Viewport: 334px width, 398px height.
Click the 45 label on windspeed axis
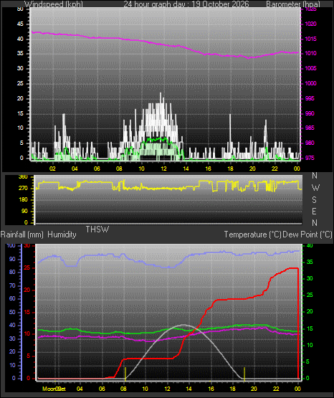20,24
